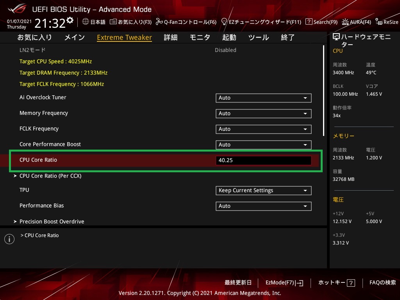Click the 01/07/2021 date text
The width and height of the screenshot is (400, 300).
[19, 21]
